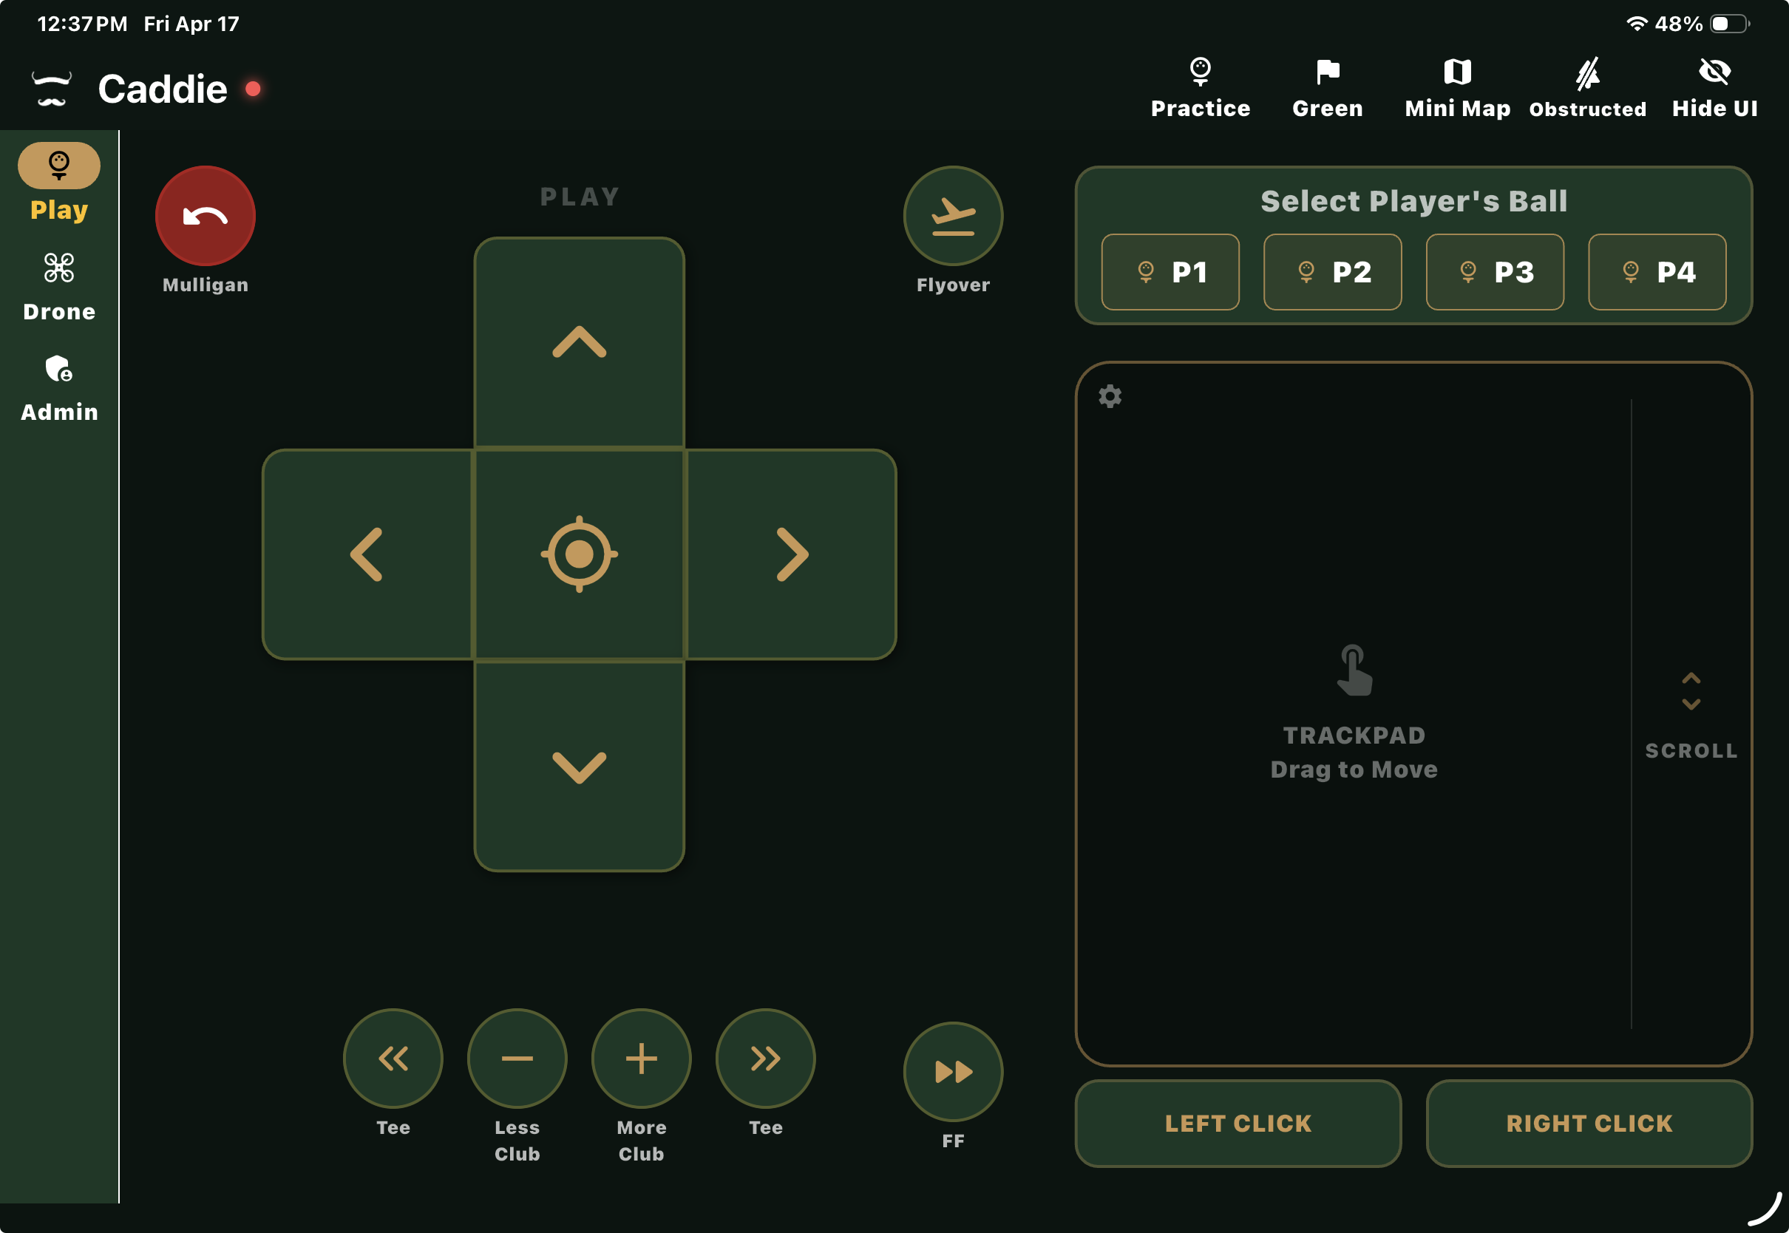Switch to the Drone sidebar tab
1789x1233 pixels.
click(58, 286)
